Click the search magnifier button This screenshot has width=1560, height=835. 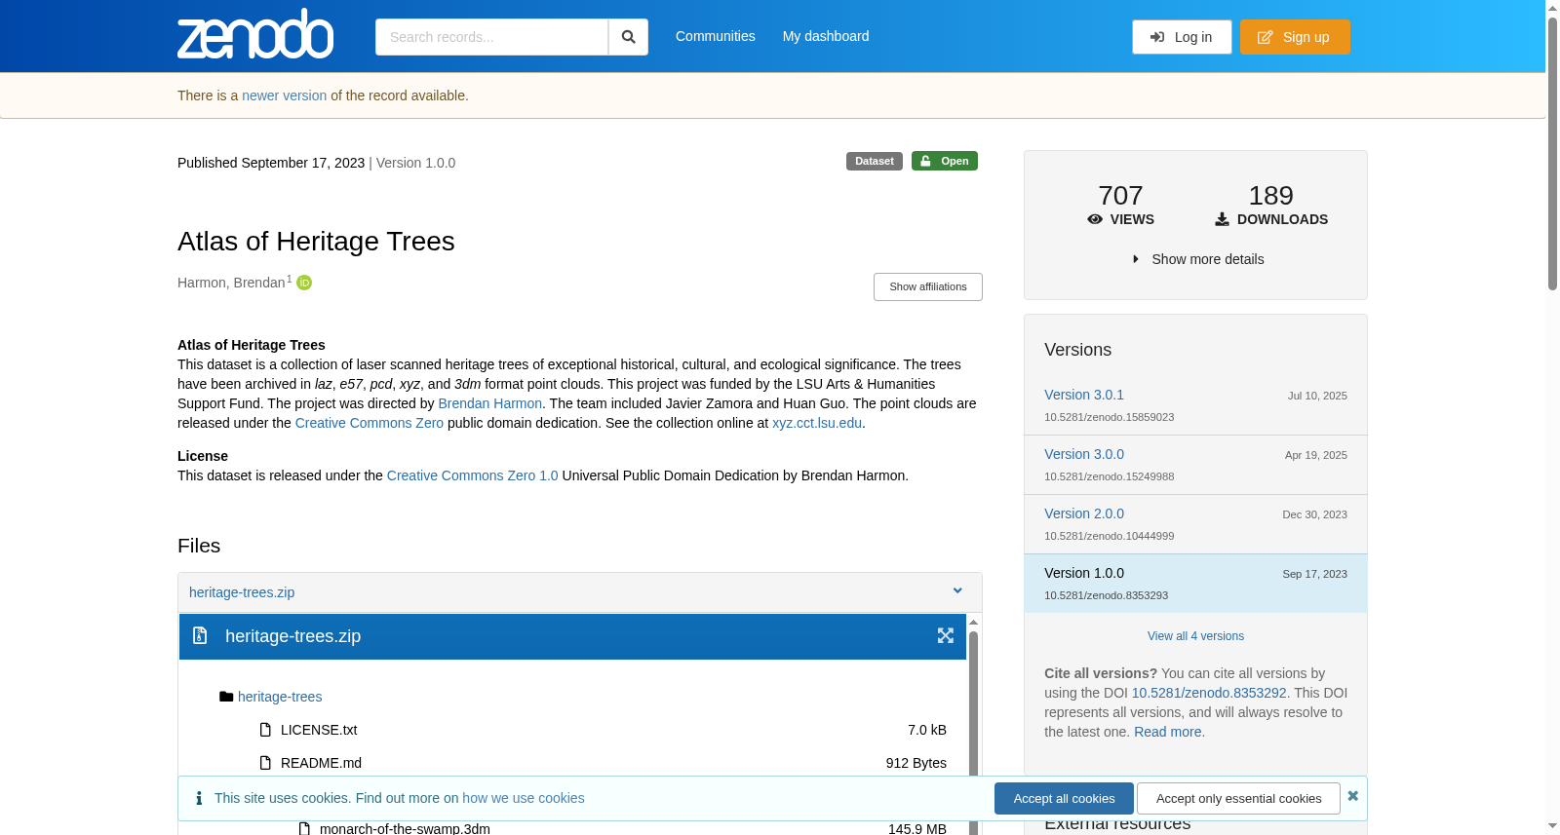coord(628,37)
